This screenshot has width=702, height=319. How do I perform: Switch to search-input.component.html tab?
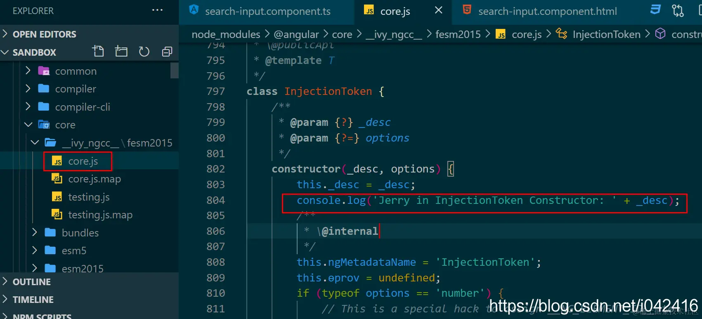[547, 12]
